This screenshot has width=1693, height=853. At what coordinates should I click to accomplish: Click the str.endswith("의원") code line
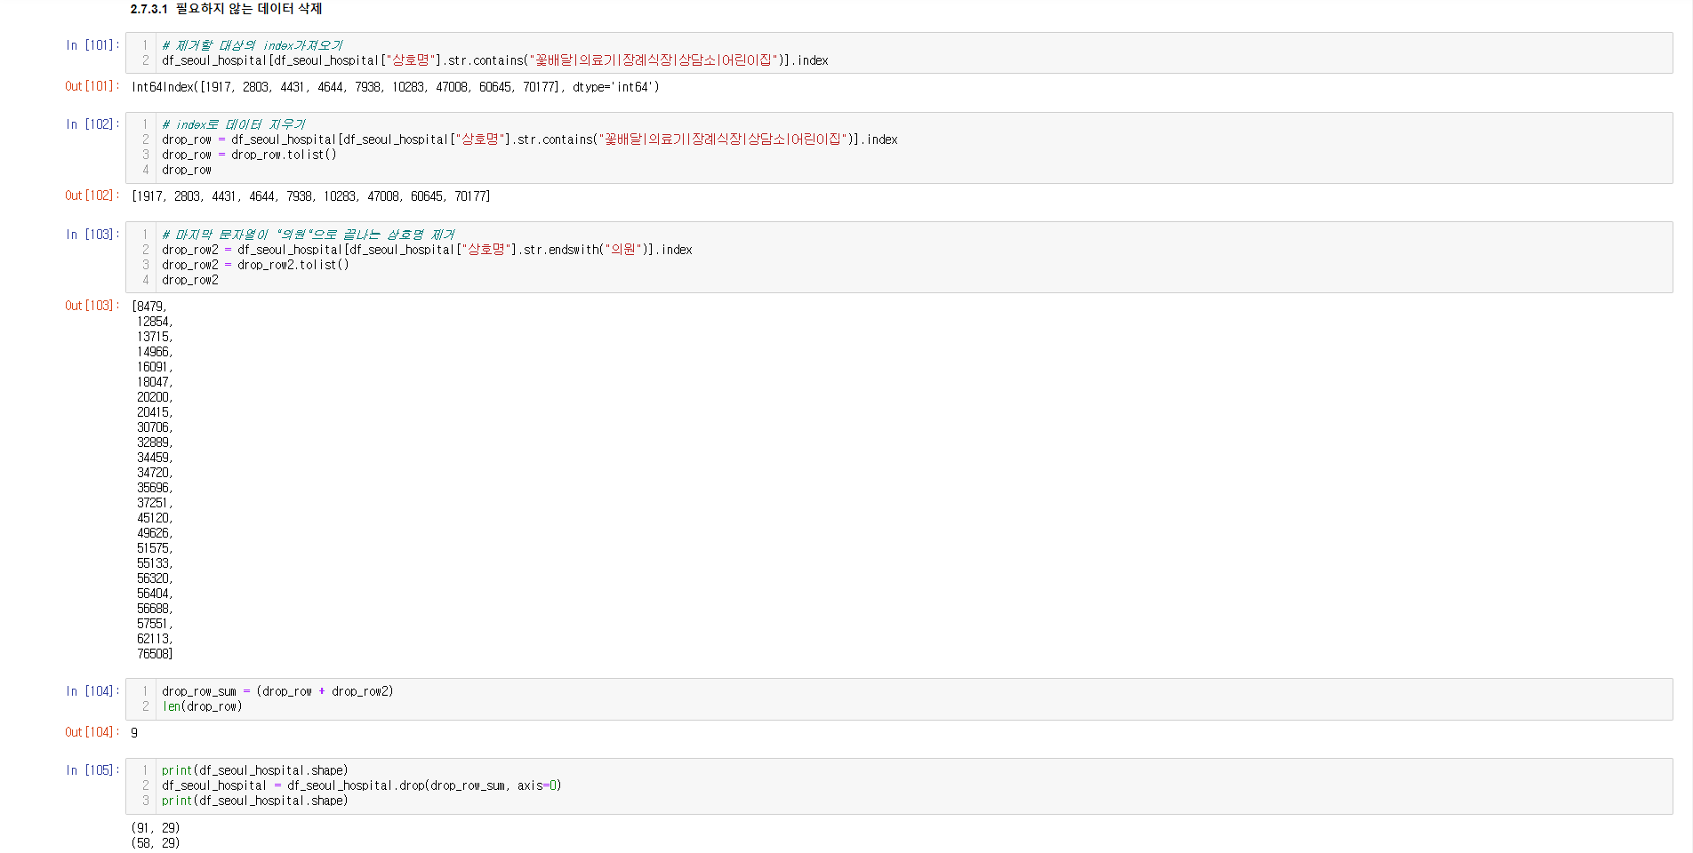click(427, 250)
